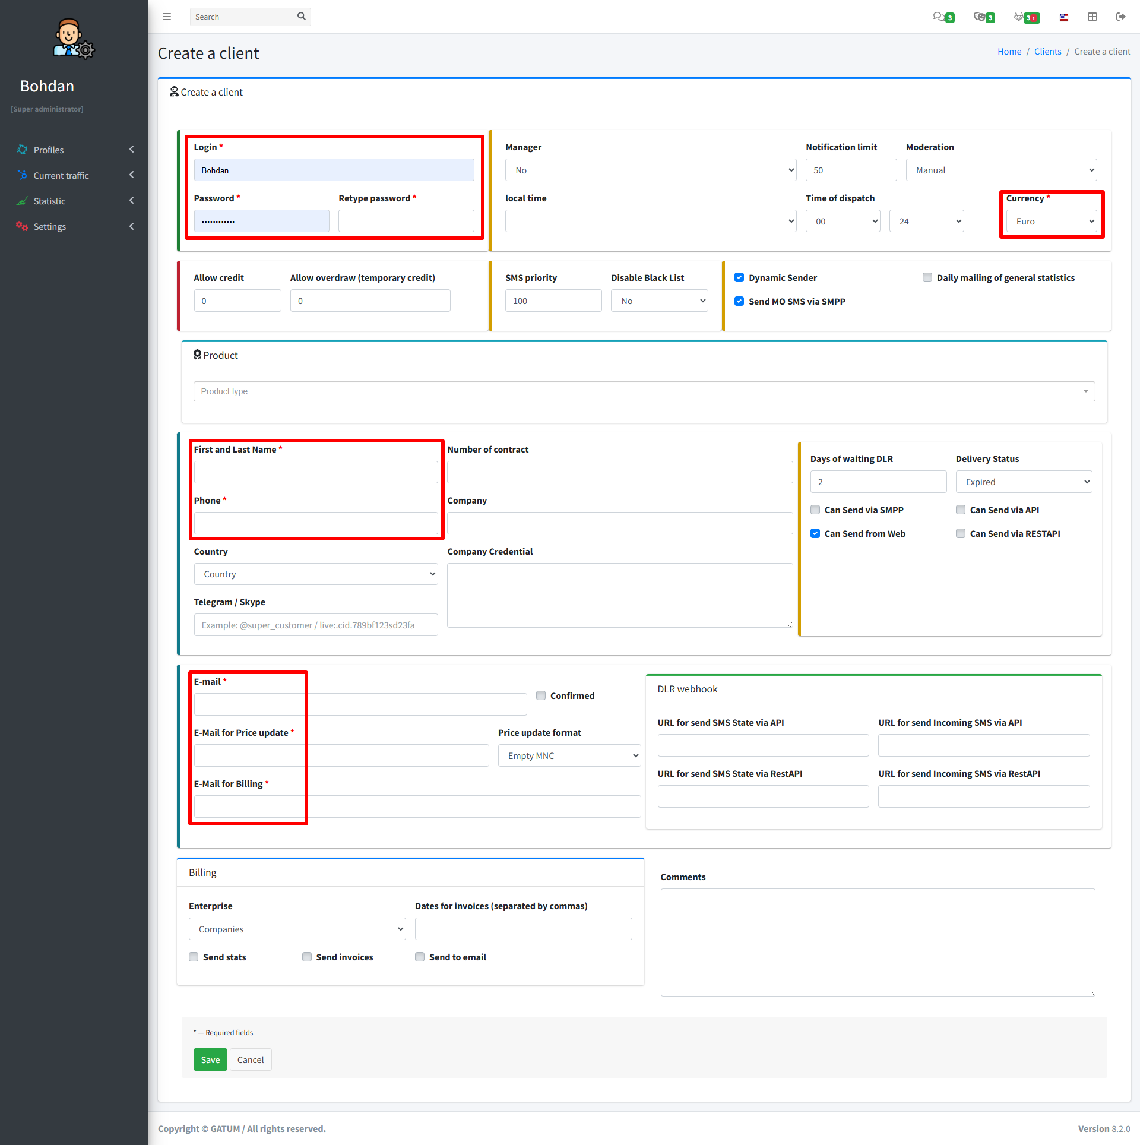Click inside the Phone input field
The width and height of the screenshot is (1140, 1145).
[315, 523]
